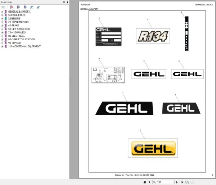Expand the 50-LIFT STRUCTURE bookmark
The height and width of the screenshot is (185, 216).
click(x=2, y=29)
